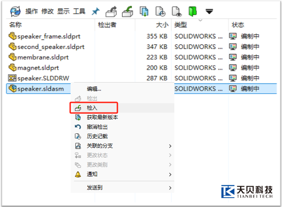Click the green folder toolbar icon

(192, 11)
